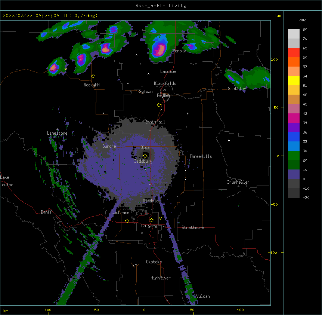
Task: Select the yellow diamond marker south of RedDeer
Action: [159, 105]
